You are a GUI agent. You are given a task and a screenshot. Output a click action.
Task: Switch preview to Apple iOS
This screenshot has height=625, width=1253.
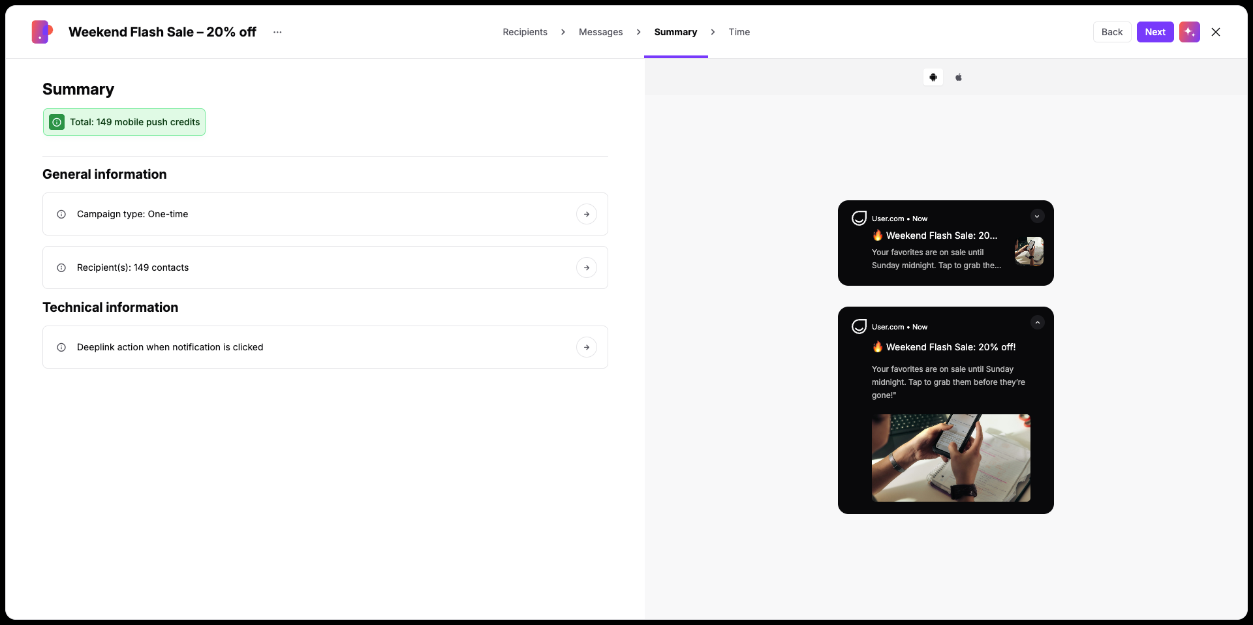(x=959, y=77)
